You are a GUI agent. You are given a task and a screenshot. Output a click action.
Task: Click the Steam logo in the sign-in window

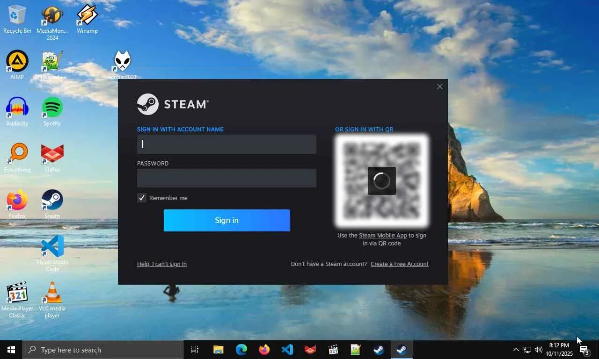coord(173,104)
